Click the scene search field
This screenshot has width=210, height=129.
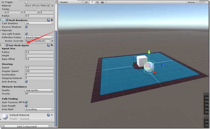pos(204,2)
